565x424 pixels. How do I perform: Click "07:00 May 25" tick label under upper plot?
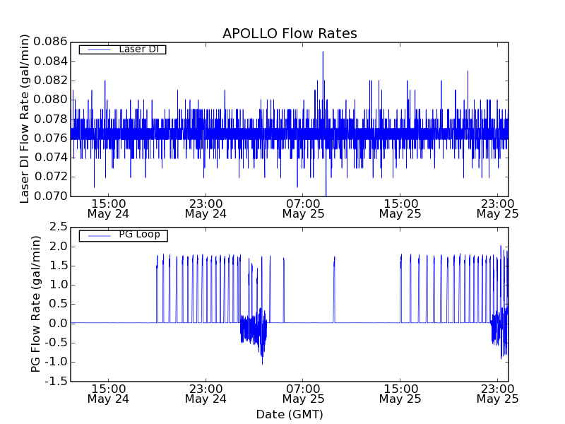click(x=304, y=208)
